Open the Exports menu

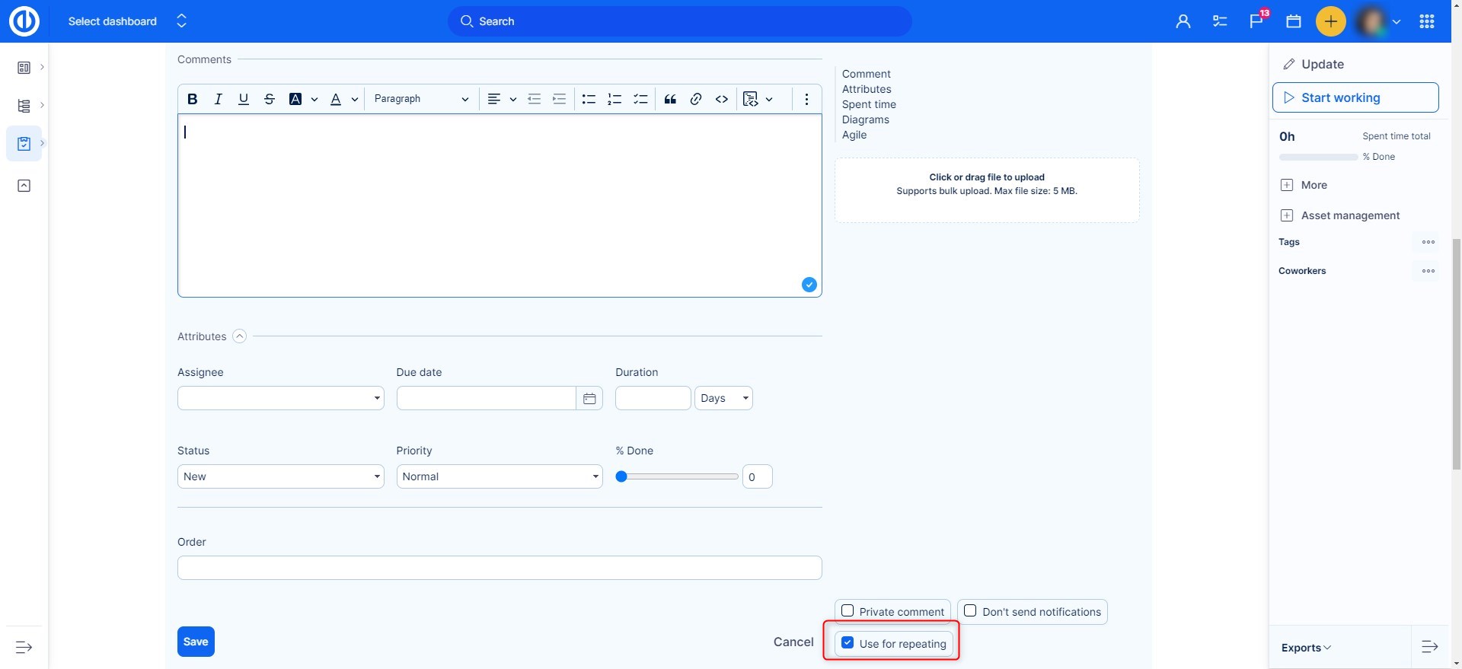[x=1306, y=648]
